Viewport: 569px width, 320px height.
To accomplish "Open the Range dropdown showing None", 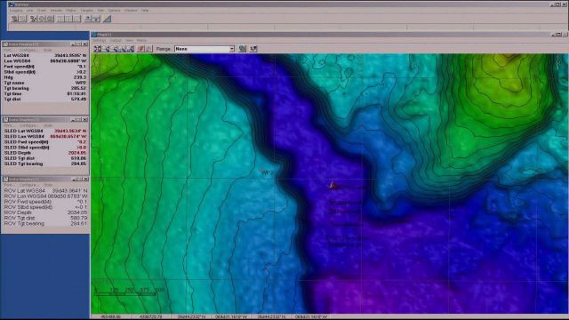I will 204,49.
